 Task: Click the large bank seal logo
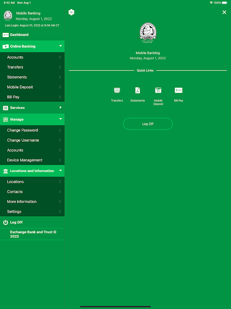(148, 32)
